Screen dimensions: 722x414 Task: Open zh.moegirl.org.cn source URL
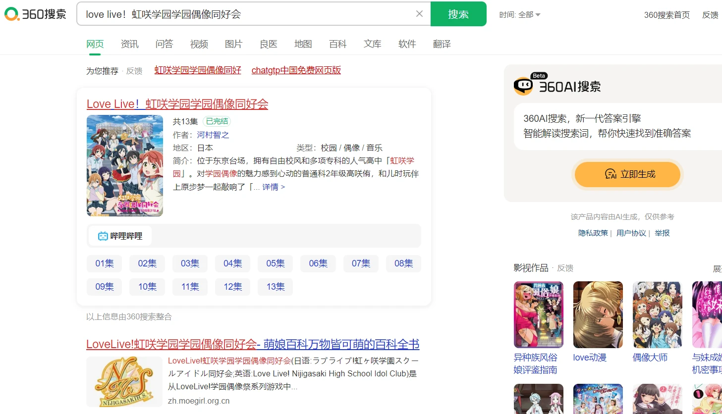click(x=199, y=401)
